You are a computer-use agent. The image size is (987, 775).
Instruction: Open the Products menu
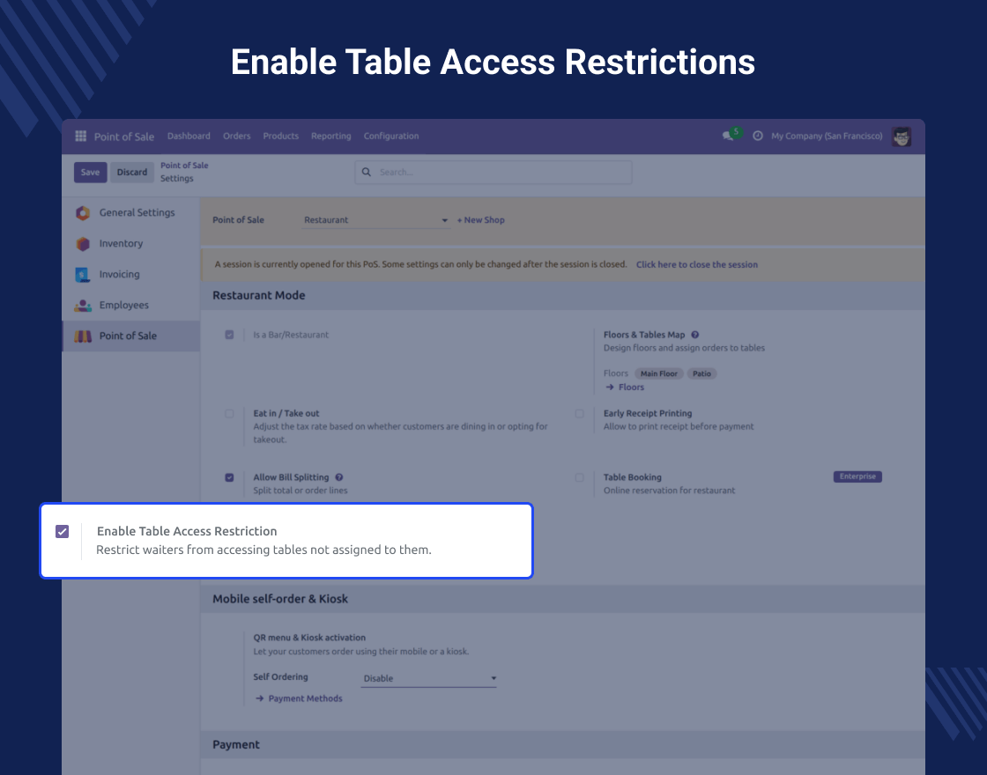281,136
